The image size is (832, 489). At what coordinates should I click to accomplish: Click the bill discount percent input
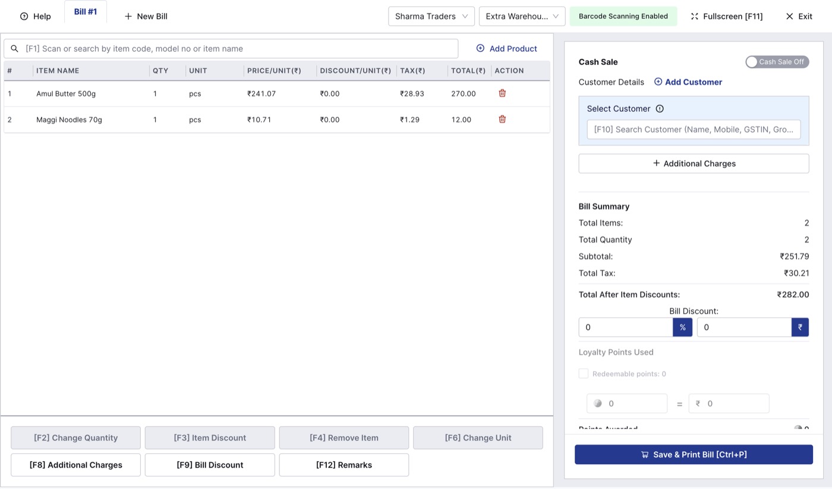pyautogui.click(x=626, y=327)
